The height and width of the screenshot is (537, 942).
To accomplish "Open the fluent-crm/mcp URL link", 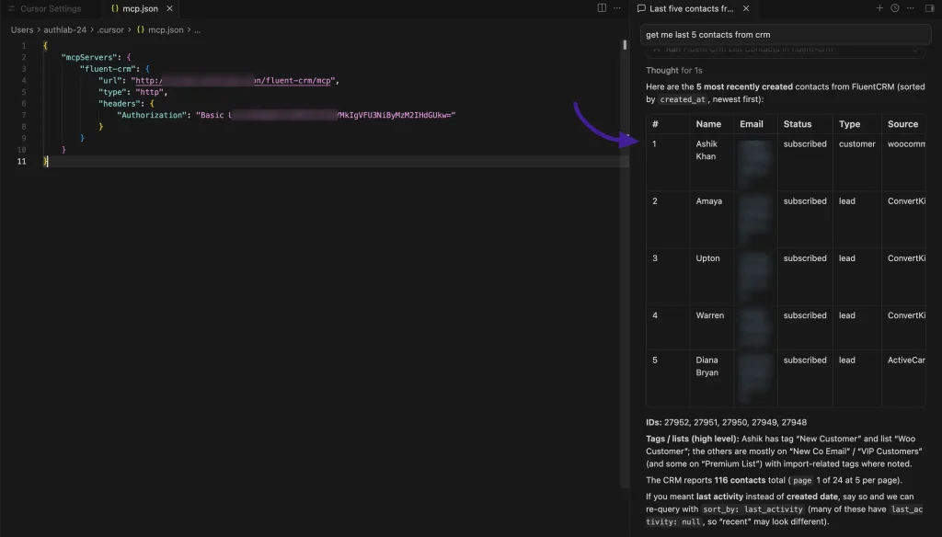I will coord(233,81).
